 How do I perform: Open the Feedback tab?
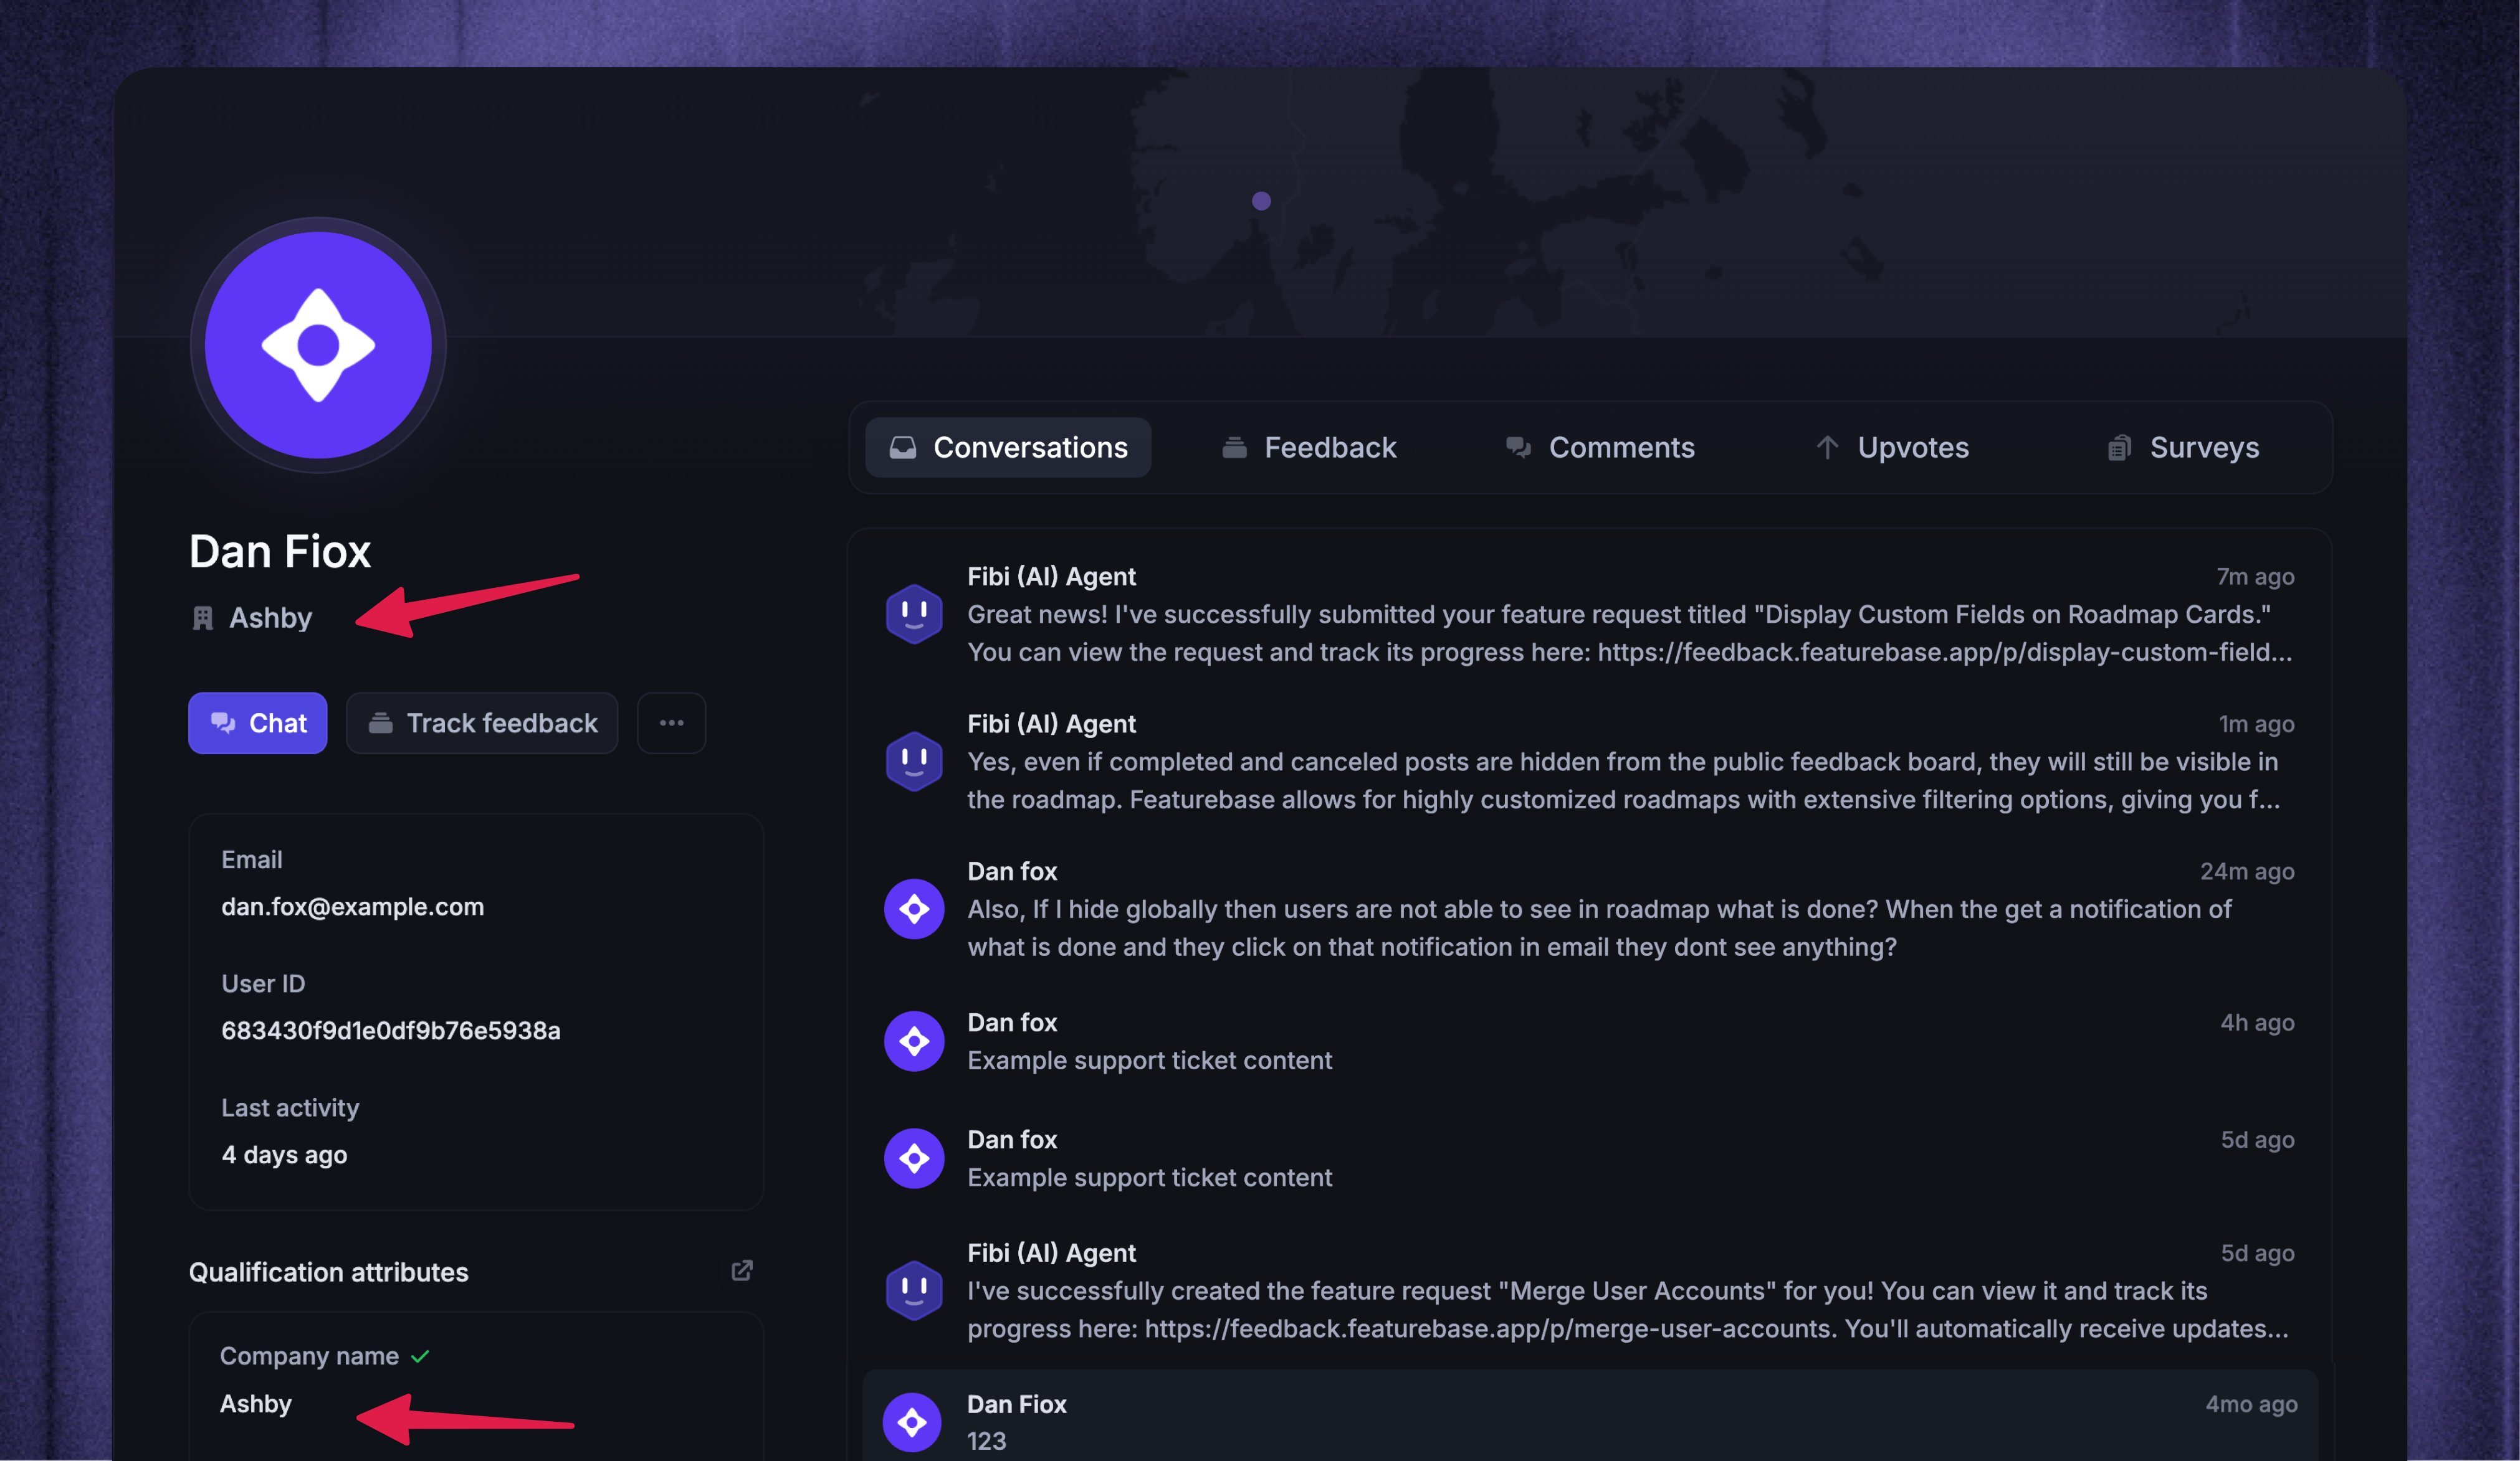1309,448
